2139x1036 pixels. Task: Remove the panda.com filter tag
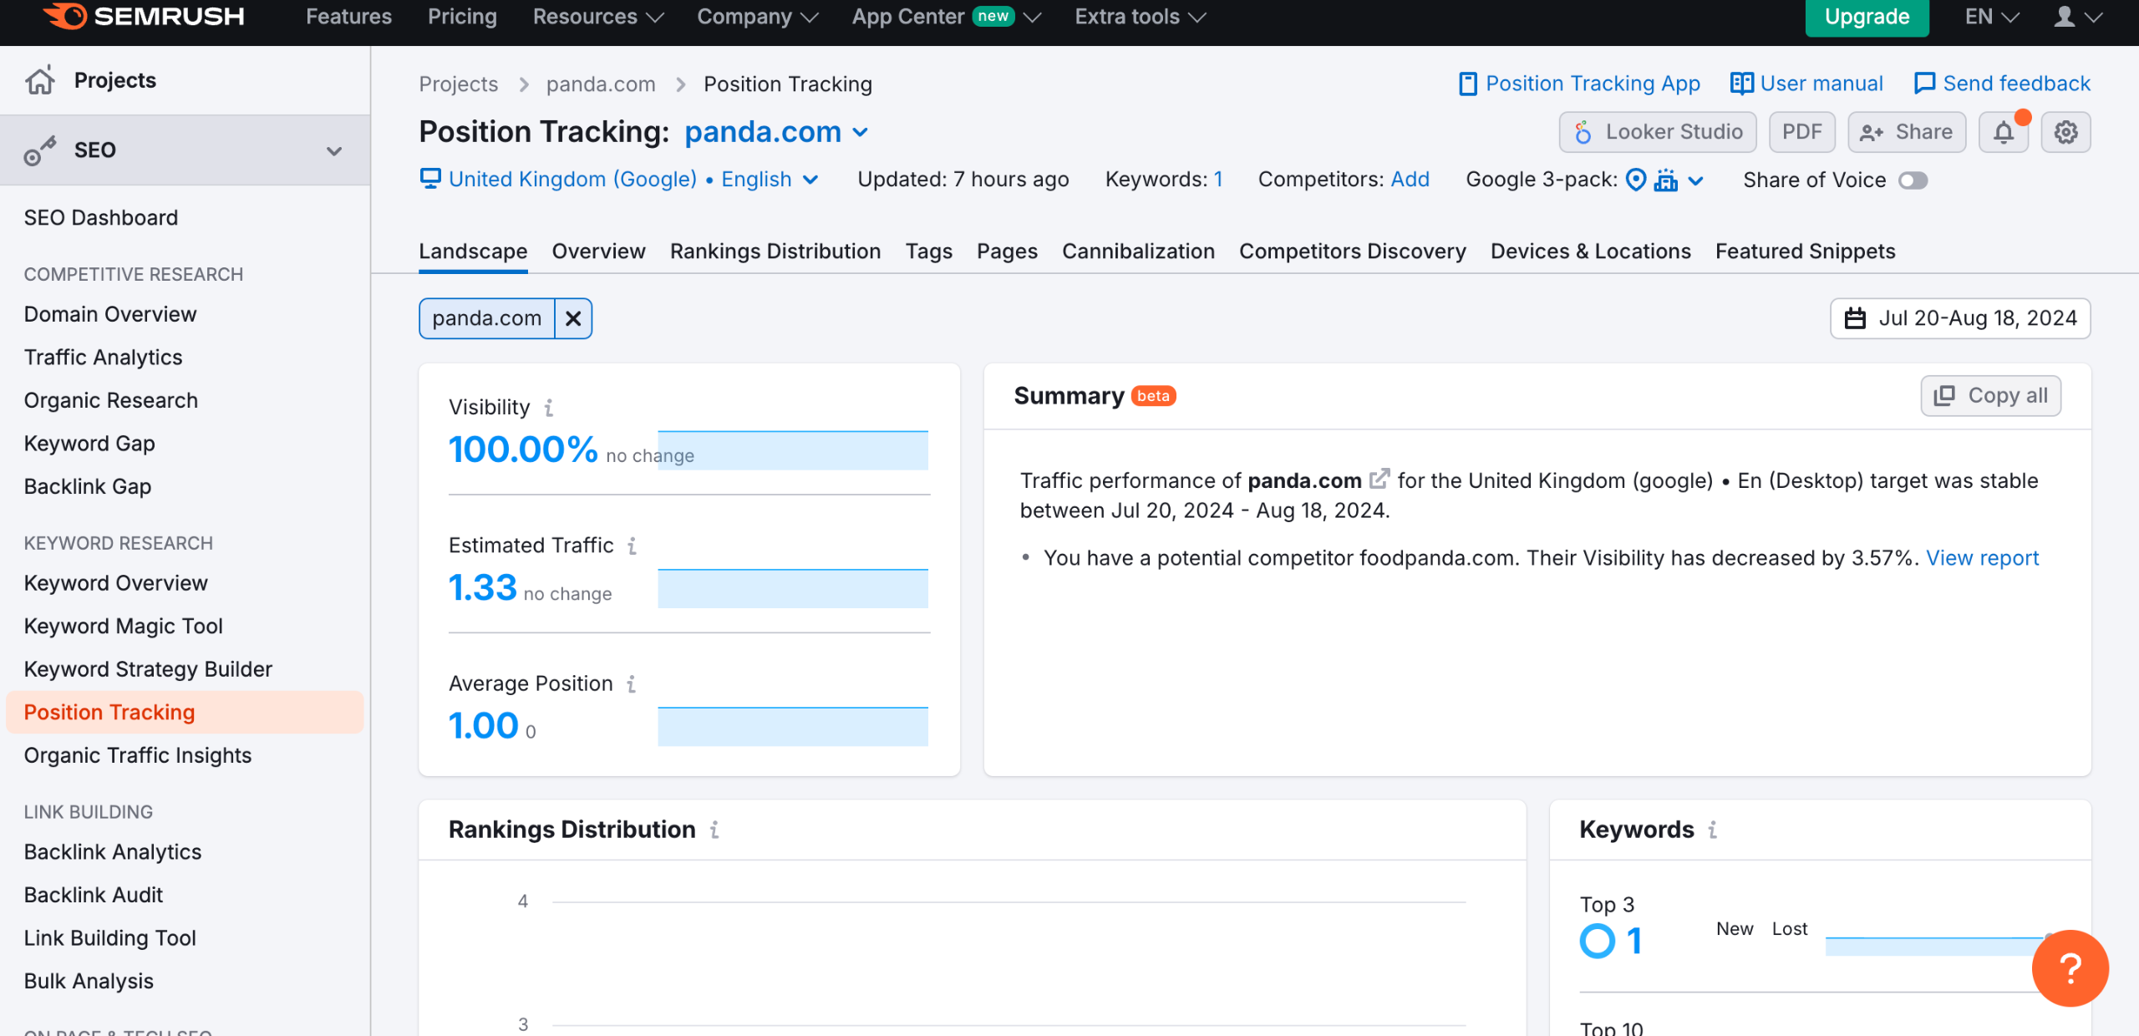pos(573,318)
